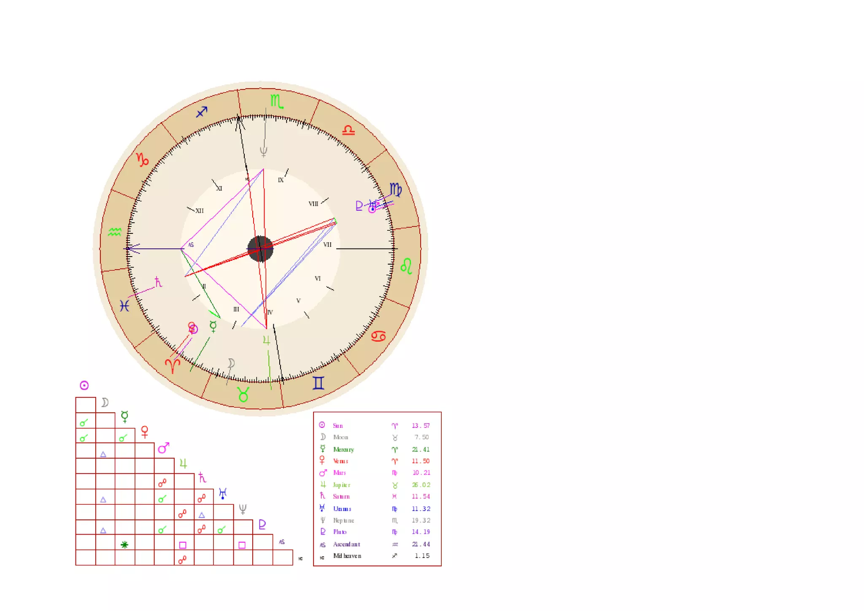
Task: Select the 'Moon' label in the legend
Action: coord(340,437)
